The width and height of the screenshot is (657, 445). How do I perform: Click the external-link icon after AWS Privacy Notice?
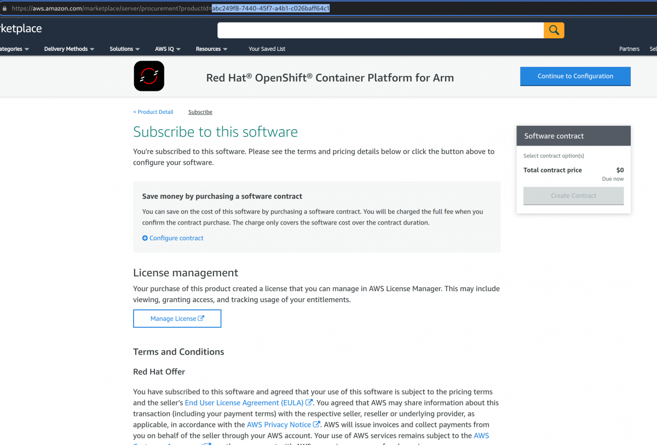[316, 424]
